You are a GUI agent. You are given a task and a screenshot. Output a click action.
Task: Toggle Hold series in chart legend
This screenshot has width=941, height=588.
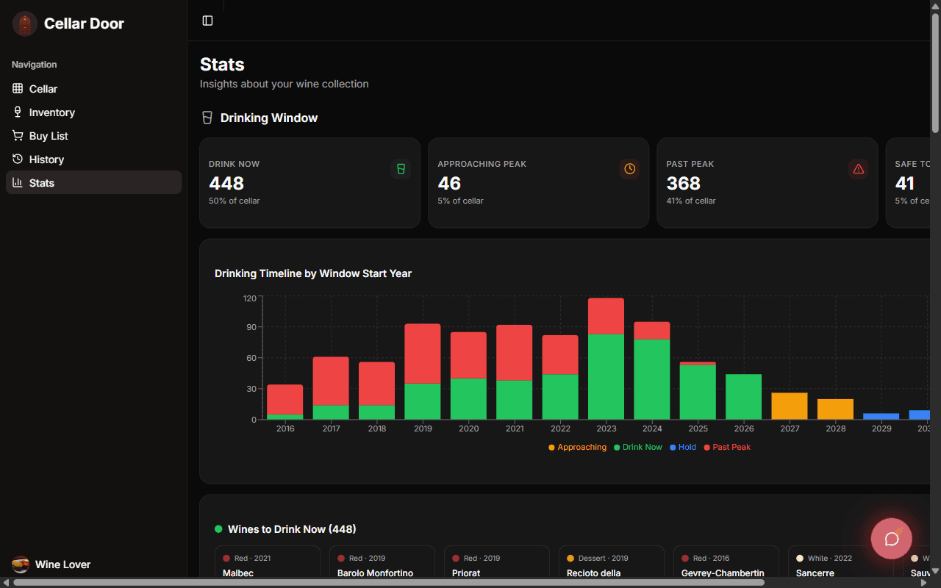(683, 447)
